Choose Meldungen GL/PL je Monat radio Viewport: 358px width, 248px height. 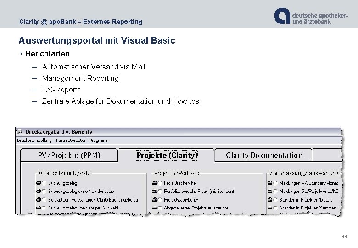point(275,192)
